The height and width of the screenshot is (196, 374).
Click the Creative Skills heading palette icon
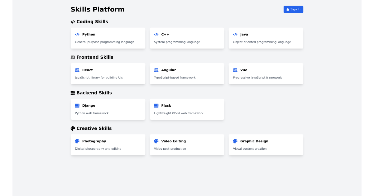[x=73, y=128]
